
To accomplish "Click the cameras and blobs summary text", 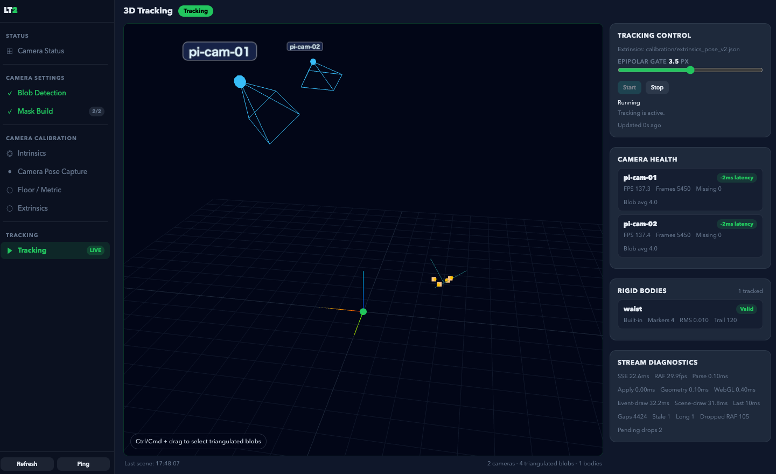I will [x=544, y=463].
